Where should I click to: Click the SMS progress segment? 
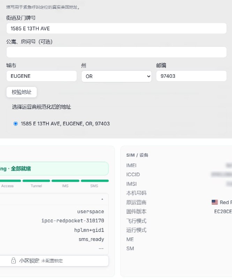click(95, 181)
